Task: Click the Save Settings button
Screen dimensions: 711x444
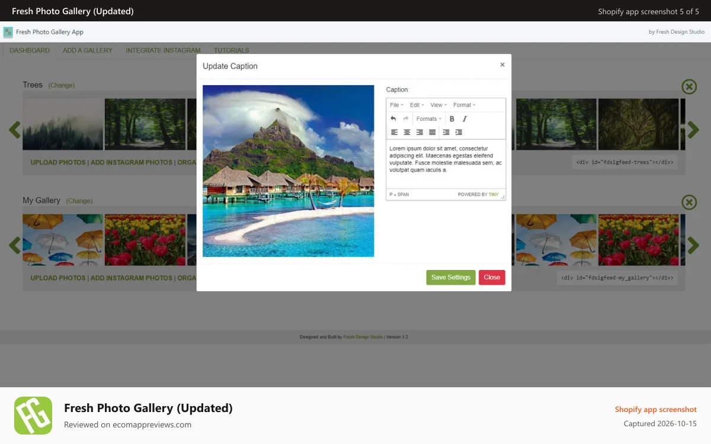Action: [451, 278]
